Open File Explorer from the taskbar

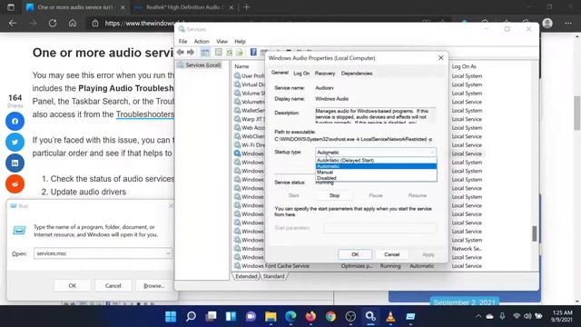(x=271, y=316)
